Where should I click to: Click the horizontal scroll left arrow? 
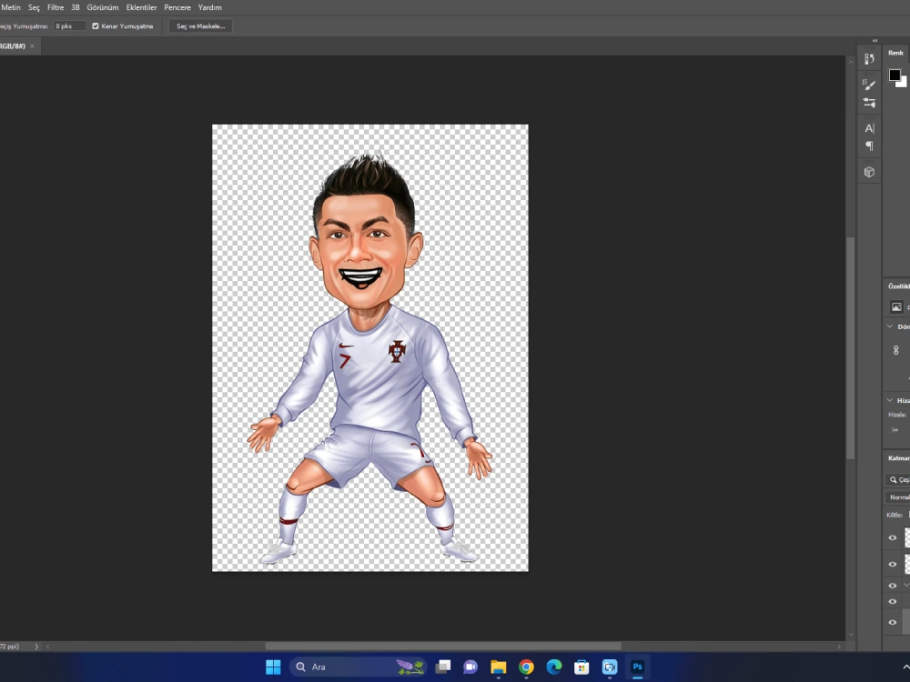coord(48,646)
